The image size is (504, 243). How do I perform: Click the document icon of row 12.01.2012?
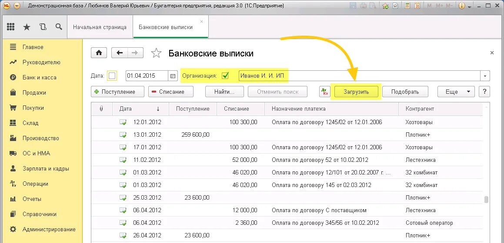(123, 122)
